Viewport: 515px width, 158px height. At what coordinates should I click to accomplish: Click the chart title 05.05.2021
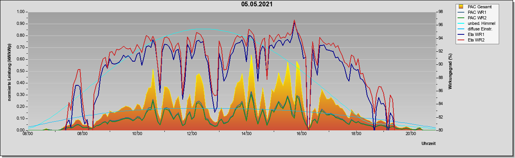pyautogui.click(x=257, y=4)
